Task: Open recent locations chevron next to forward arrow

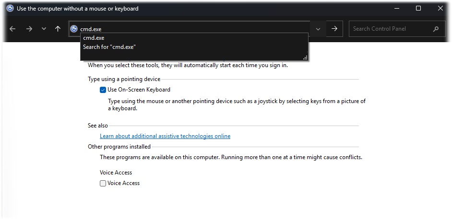Action: (44, 29)
